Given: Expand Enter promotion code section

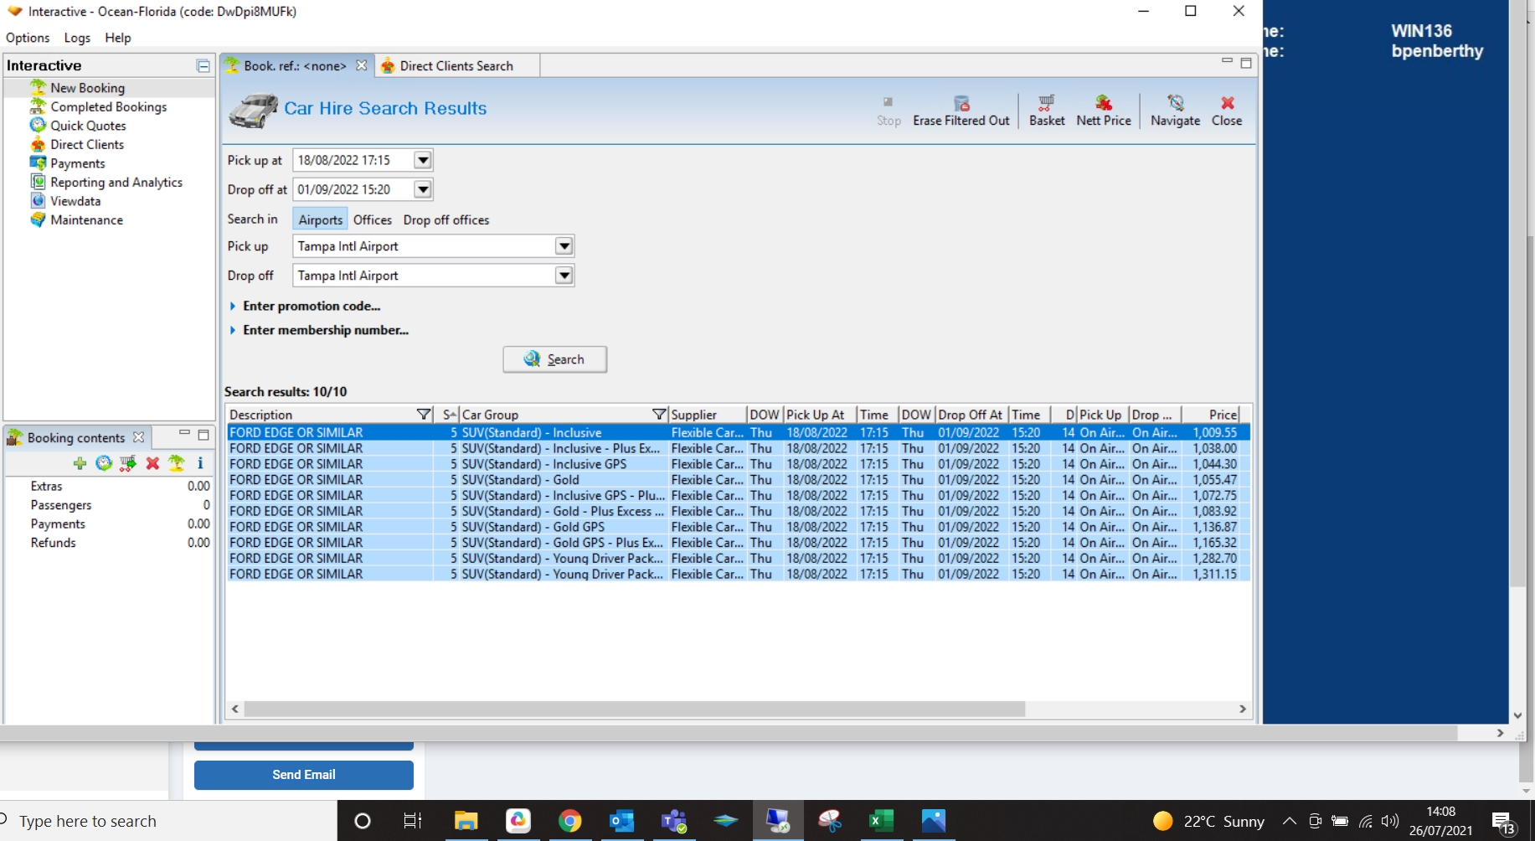Looking at the screenshot, I should (x=311, y=307).
